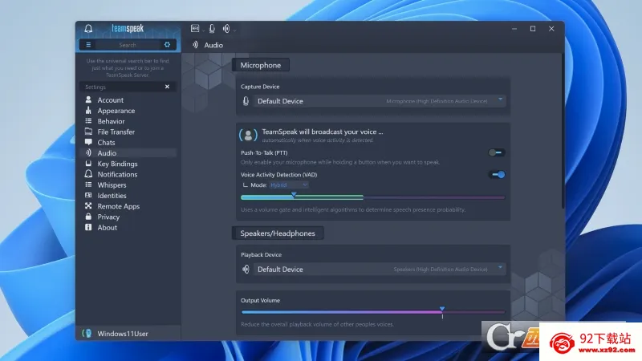This screenshot has width=642, height=361.
Task: Open the Capture Device dropdown
Action: [379, 101]
